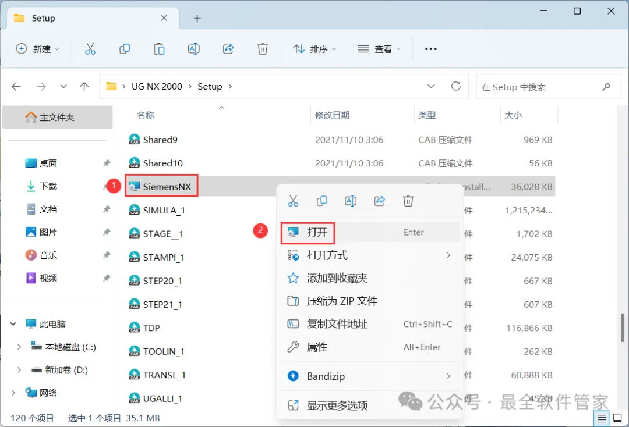This screenshot has width=629, height=427.
Task: Choose 打开 from the context menu
Action: 370,232
